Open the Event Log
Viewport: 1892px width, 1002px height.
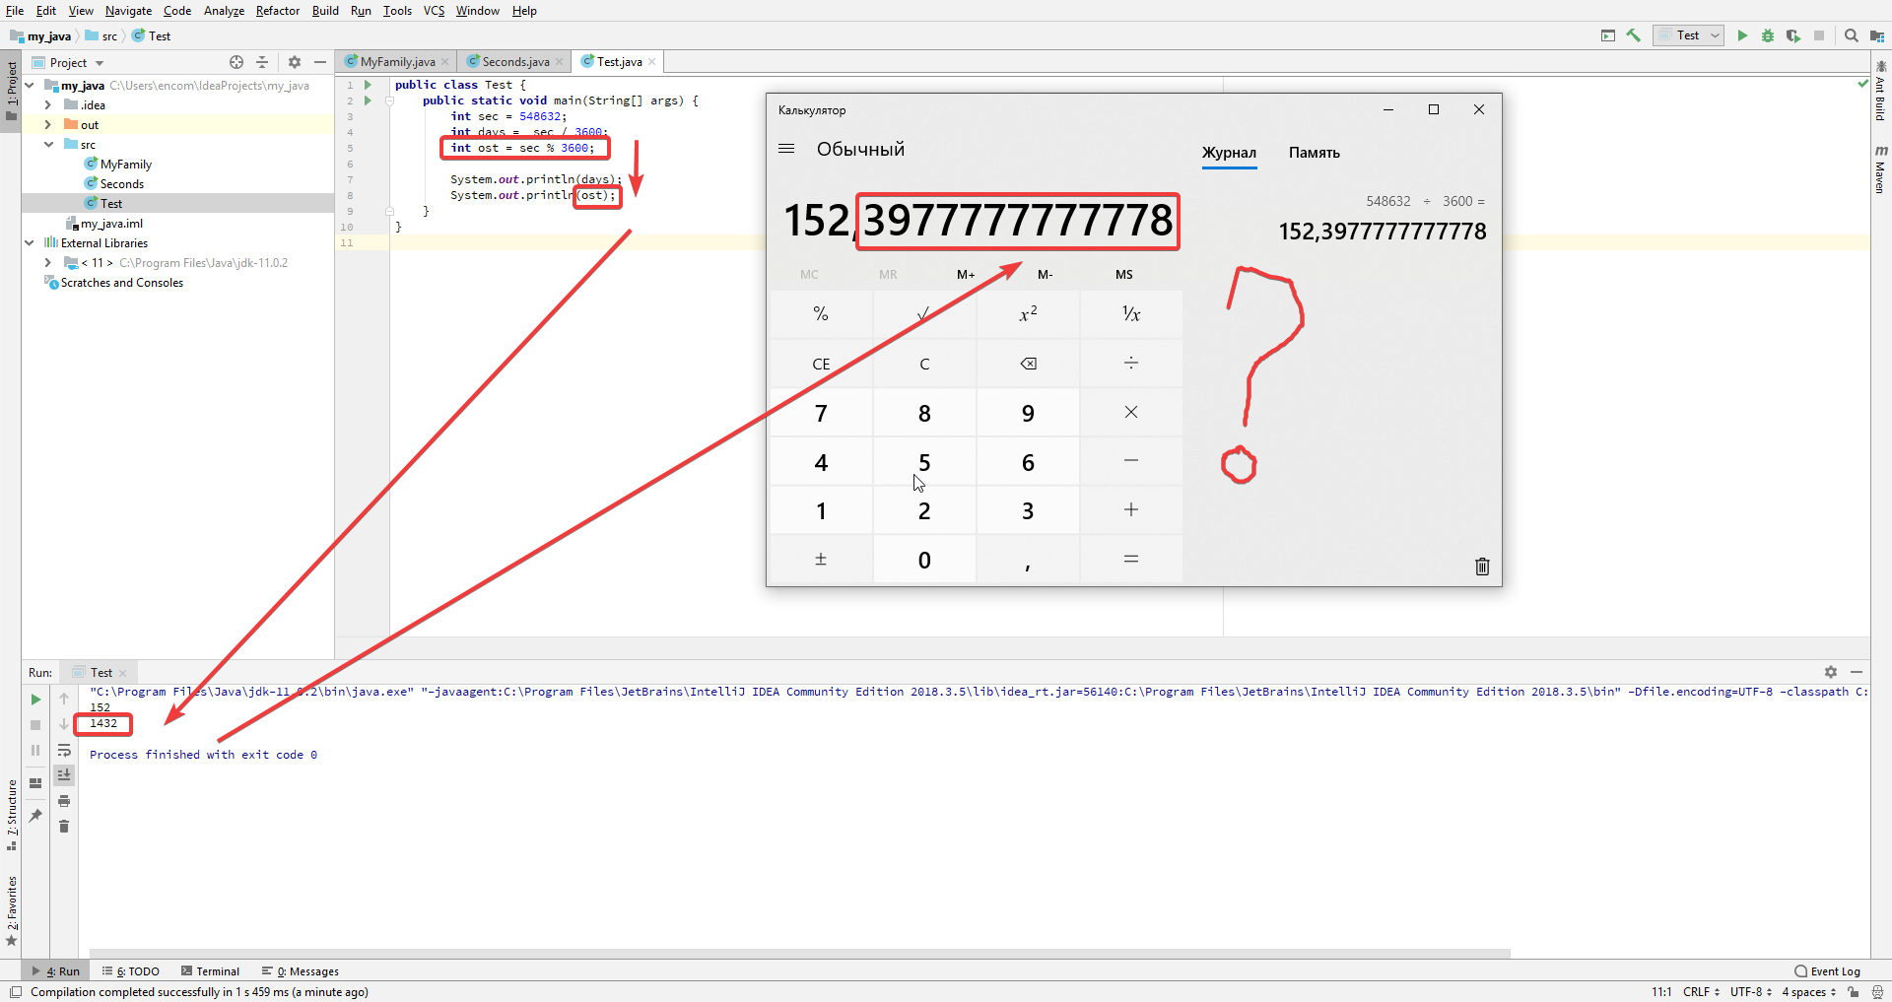click(1827, 971)
